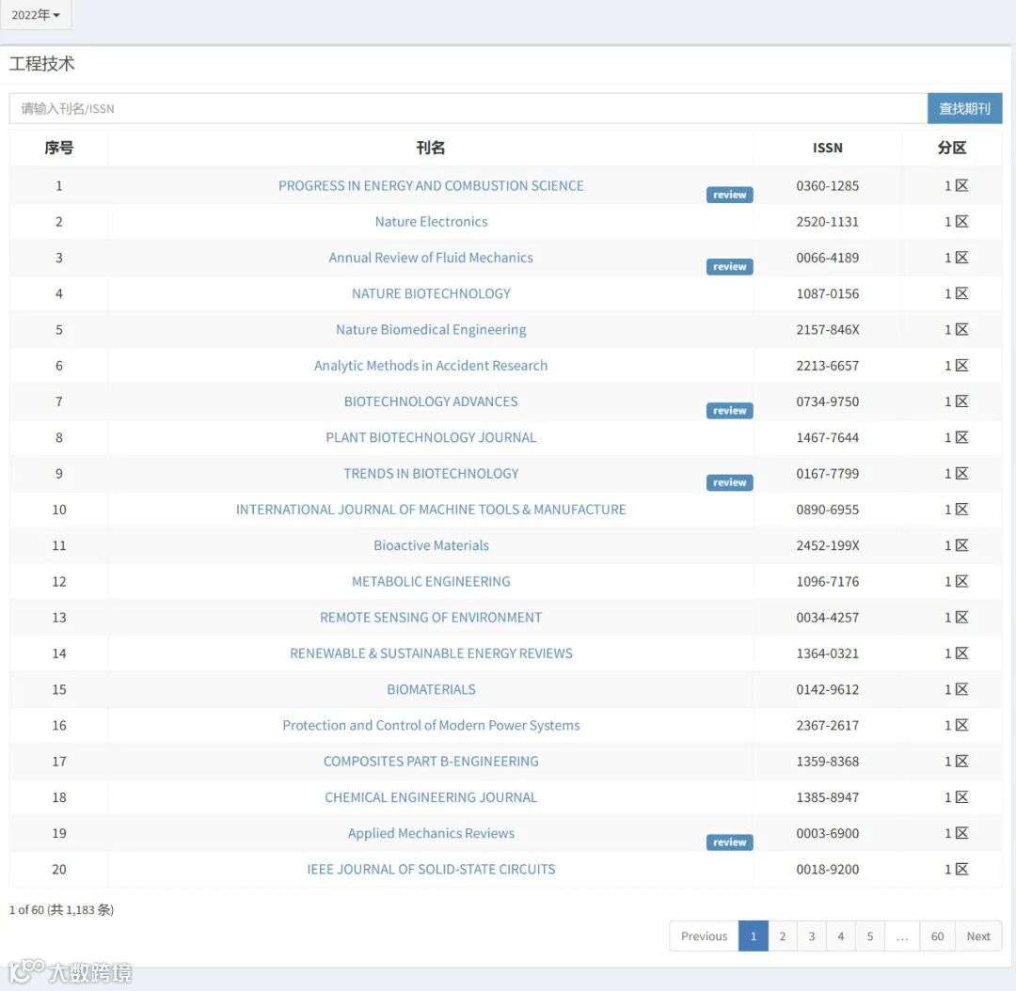Click the 序号 column header

(x=59, y=148)
